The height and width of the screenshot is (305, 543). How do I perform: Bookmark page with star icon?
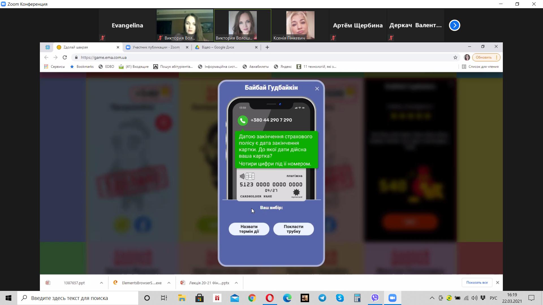point(455,57)
